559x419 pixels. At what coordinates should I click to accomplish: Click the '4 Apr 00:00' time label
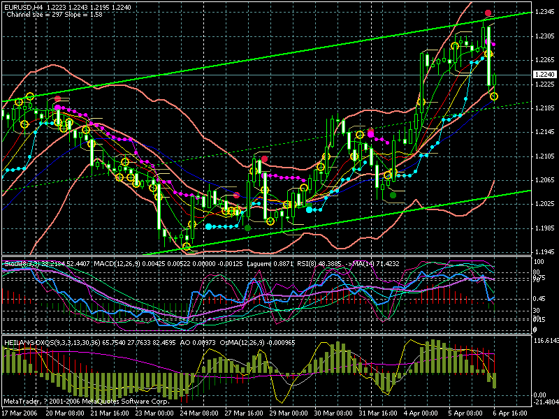coord(422,413)
